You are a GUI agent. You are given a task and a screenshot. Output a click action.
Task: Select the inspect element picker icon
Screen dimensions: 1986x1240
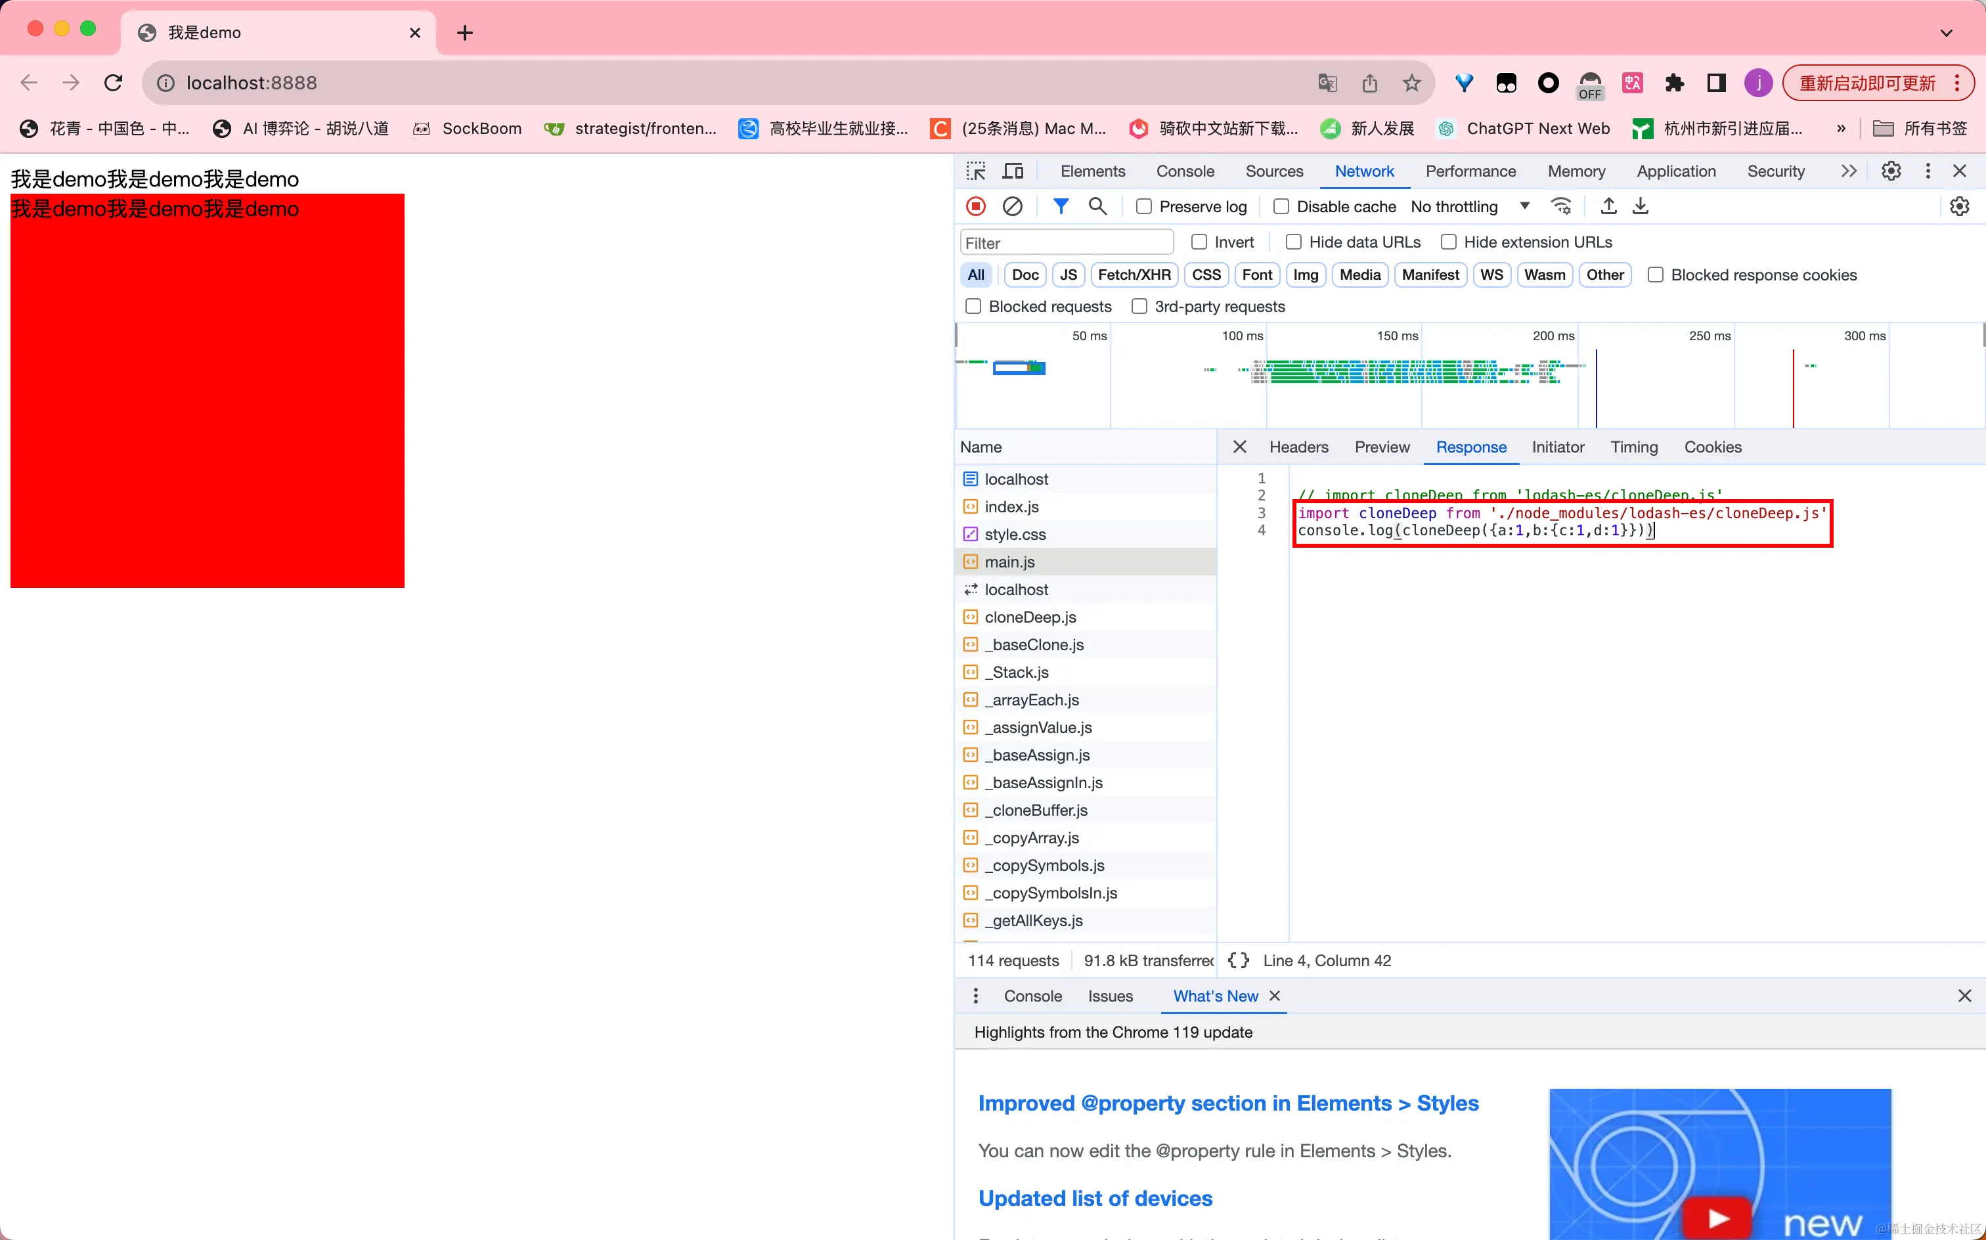click(x=976, y=171)
